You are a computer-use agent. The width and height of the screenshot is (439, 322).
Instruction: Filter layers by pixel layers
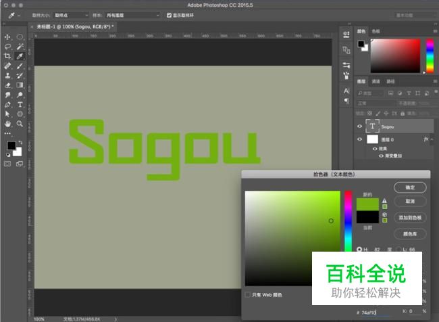click(x=390, y=93)
